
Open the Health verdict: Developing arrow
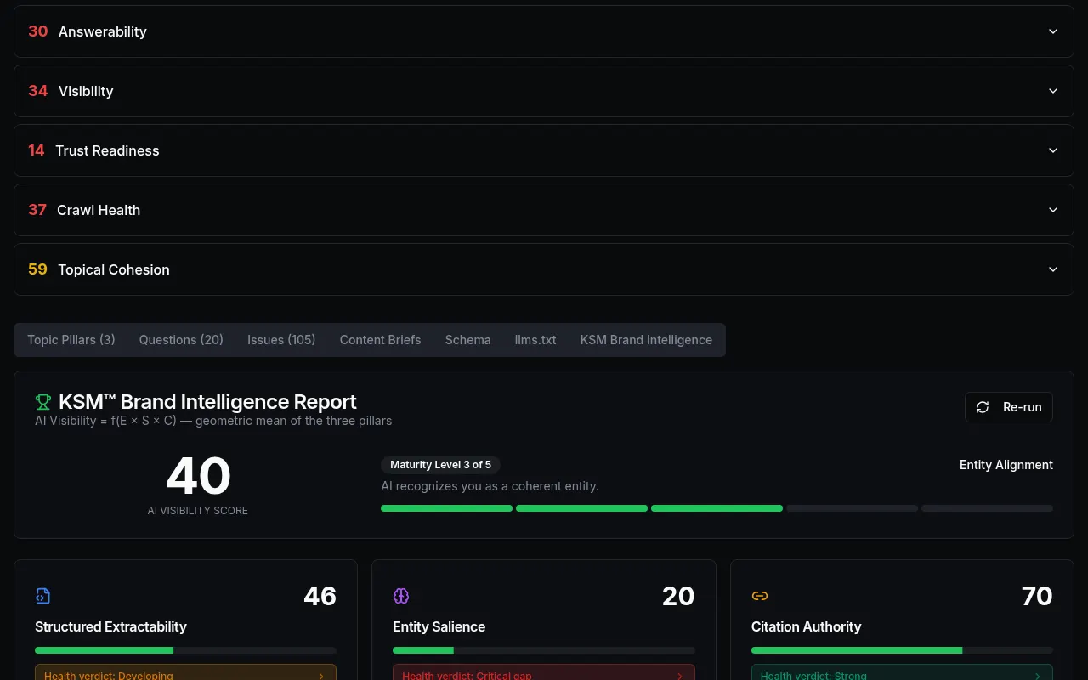pos(321,676)
